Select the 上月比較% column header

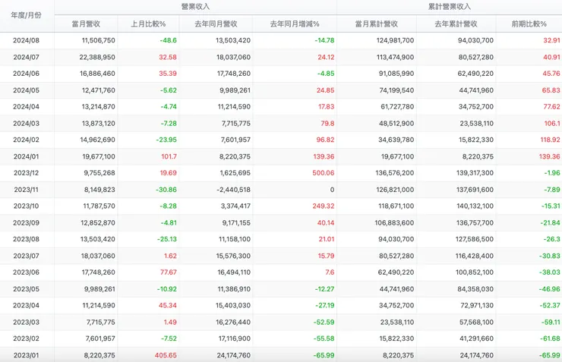tap(148, 24)
